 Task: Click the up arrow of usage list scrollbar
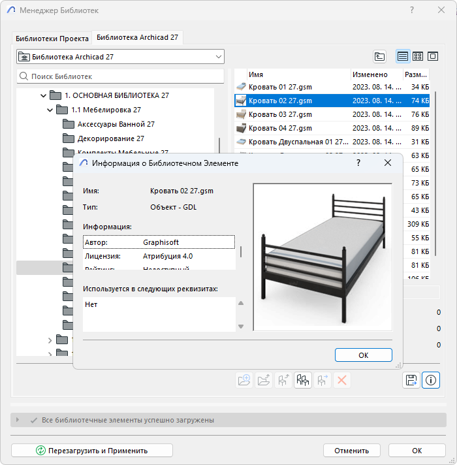(241, 303)
